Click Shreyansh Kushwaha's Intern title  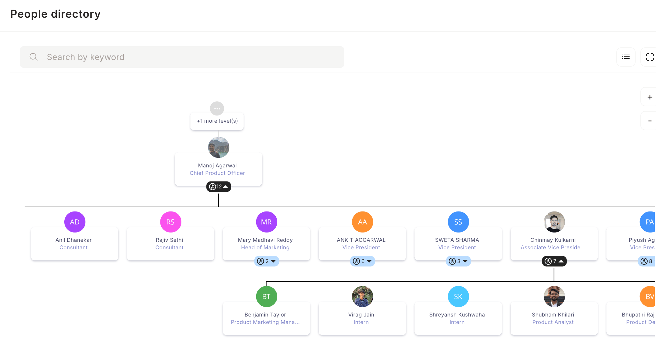pyautogui.click(x=457, y=322)
